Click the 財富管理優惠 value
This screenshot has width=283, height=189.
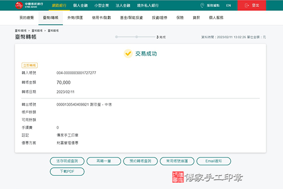pyautogui.click(x=67, y=143)
